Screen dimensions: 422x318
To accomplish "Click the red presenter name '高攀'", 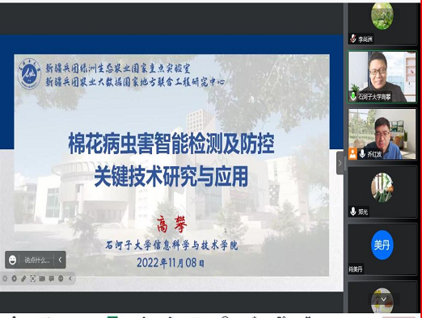I will point(172,225).
